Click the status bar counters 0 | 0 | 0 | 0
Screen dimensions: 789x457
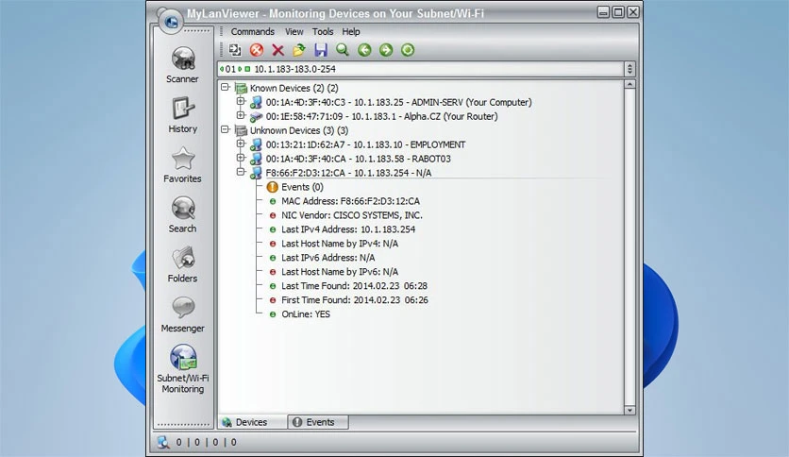pyautogui.click(x=206, y=443)
